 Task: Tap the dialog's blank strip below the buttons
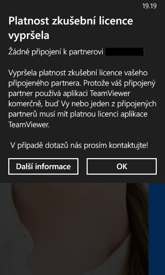[82, 179]
